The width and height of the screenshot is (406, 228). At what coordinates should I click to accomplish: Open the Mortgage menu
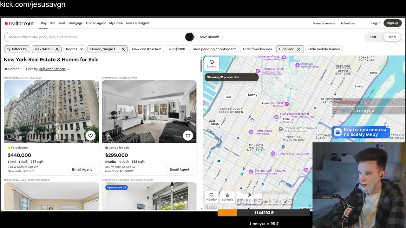[x=75, y=23]
